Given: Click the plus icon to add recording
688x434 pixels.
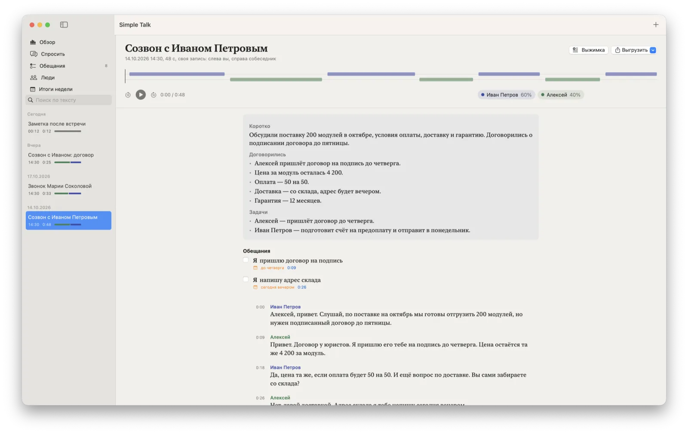Looking at the screenshot, I should (x=655, y=24).
